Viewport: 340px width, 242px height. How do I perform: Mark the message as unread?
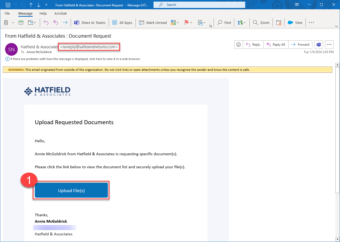[x=153, y=23]
